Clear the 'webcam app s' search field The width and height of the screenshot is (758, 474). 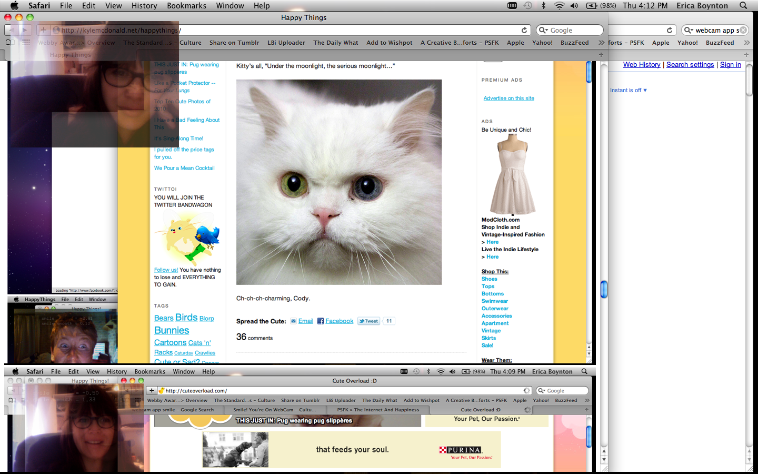(743, 30)
